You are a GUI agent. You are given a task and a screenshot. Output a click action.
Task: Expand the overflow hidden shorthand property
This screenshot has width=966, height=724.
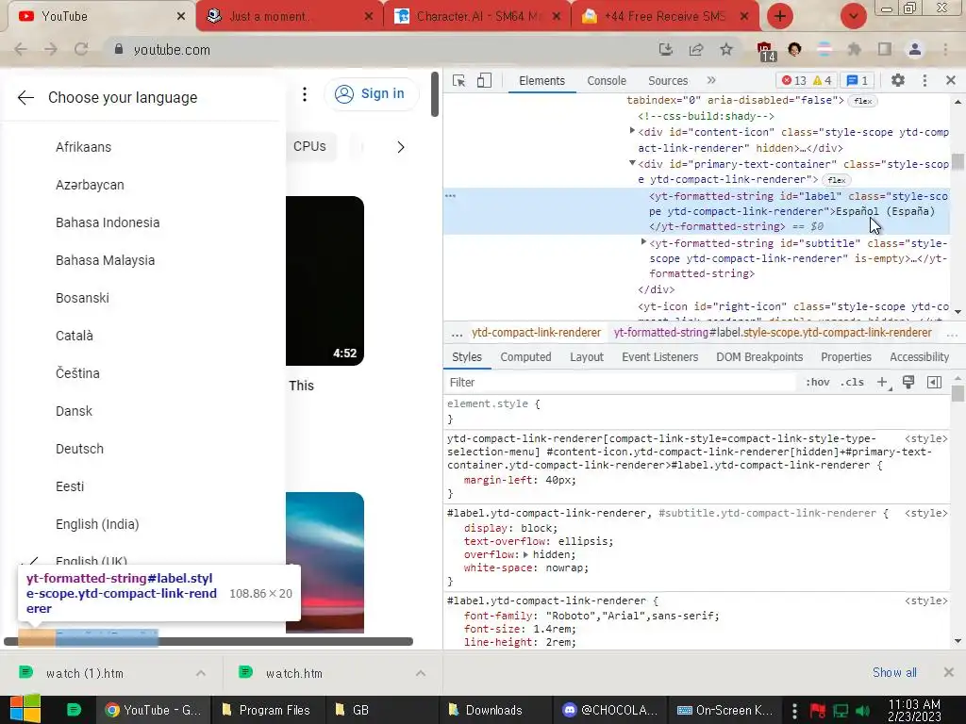[x=525, y=554]
